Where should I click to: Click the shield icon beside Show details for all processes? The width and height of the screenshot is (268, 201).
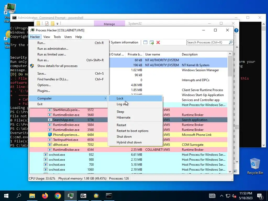(x=32, y=66)
